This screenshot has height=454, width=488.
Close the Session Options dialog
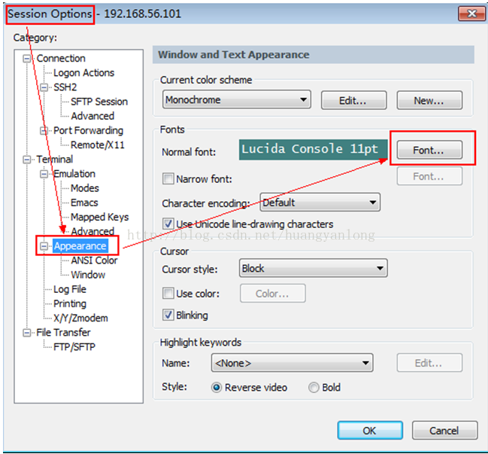tap(471, 14)
